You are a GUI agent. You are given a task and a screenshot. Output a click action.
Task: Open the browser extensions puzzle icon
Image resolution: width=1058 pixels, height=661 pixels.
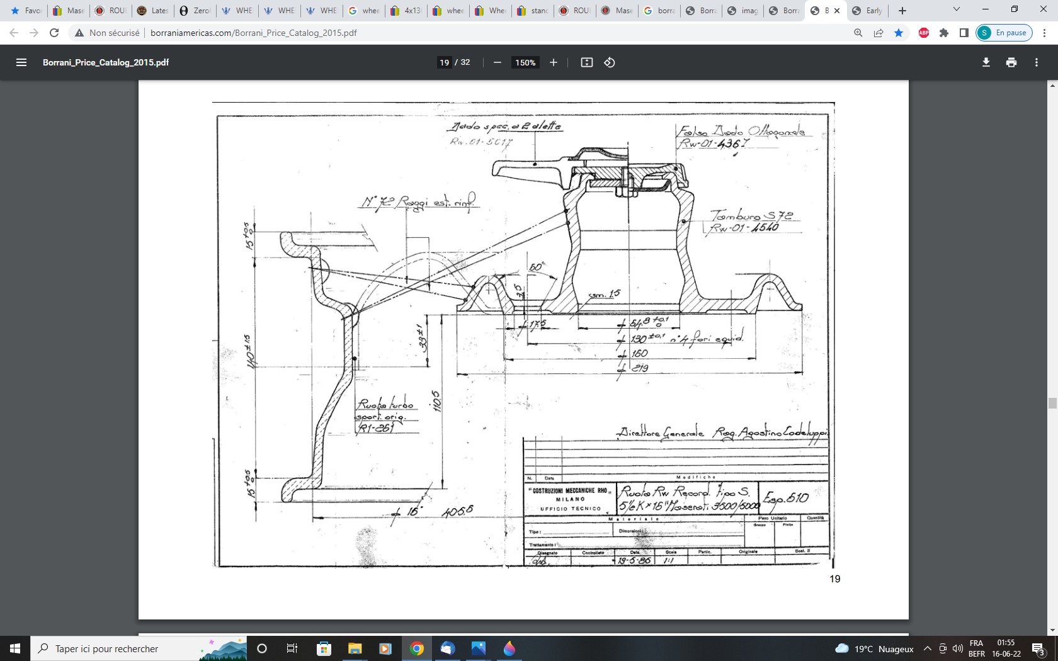click(x=944, y=33)
